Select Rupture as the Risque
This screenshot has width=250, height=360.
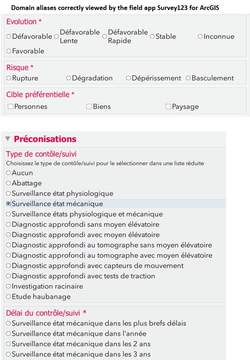(x=8, y=78)
